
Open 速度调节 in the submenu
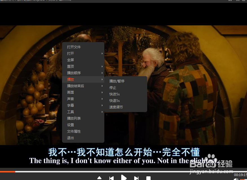tap(126, 107)
